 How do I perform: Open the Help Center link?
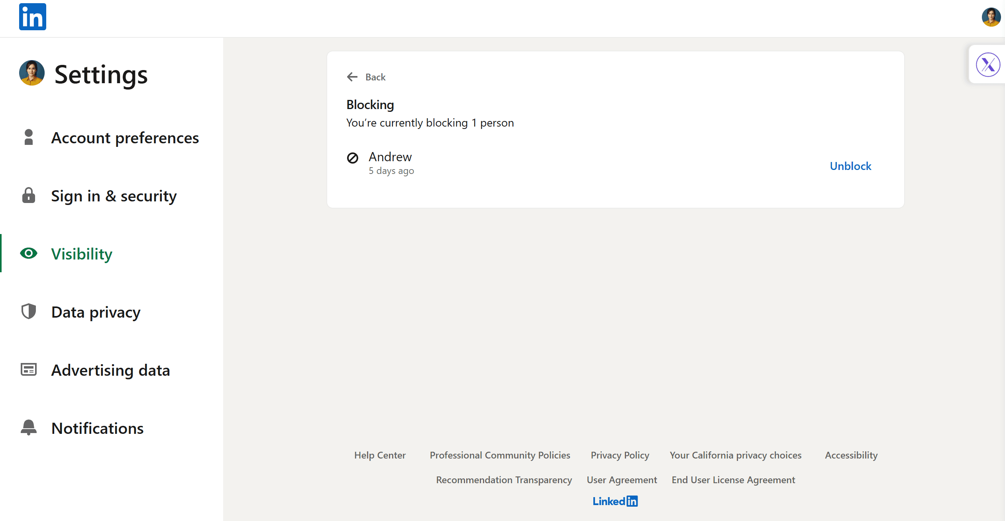point(379,455)
